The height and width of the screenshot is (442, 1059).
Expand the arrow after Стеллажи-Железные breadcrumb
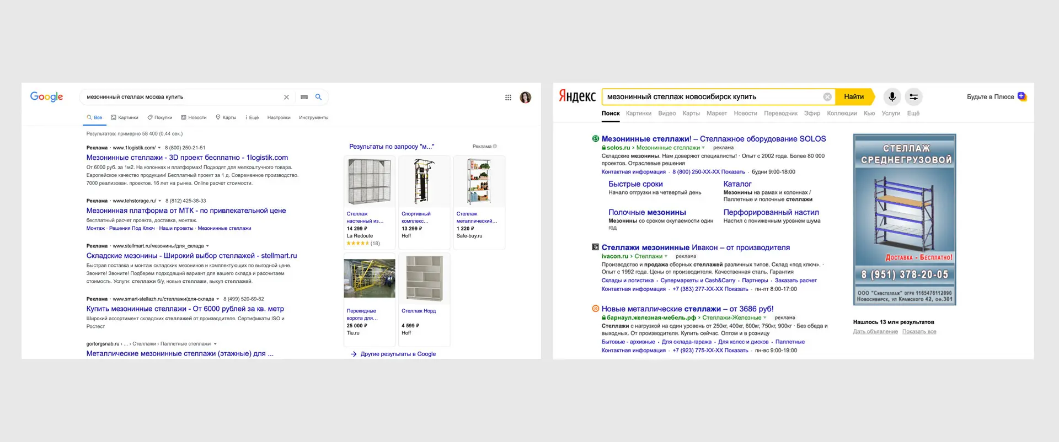pyautogui.click(x=765, y=317)
